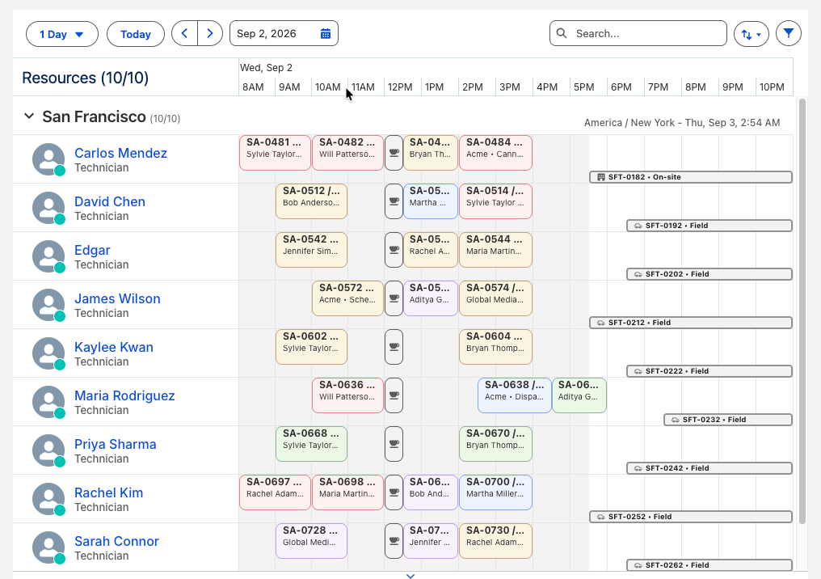Click James Wilson's coffee break block
This screenshot has height=579, width=821.
394,298
